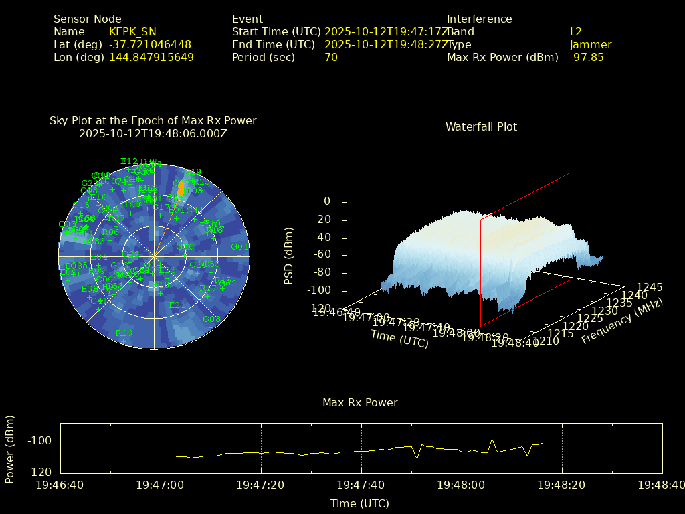The image size is (685, 514).
Task: Click the sensor name KEPK_SN value
Action: click(132, 32)
